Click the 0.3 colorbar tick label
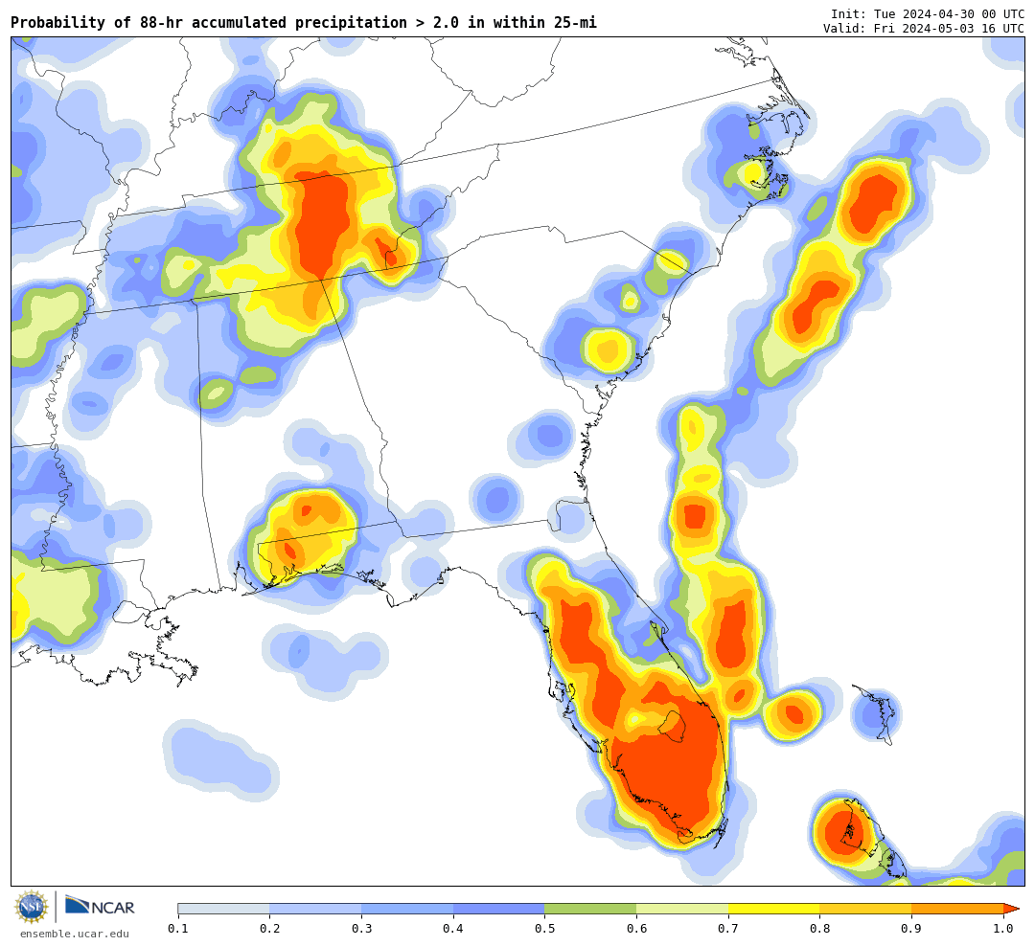Image resolution: width=1035 pixels, height=946 pixels. [361, 928]
